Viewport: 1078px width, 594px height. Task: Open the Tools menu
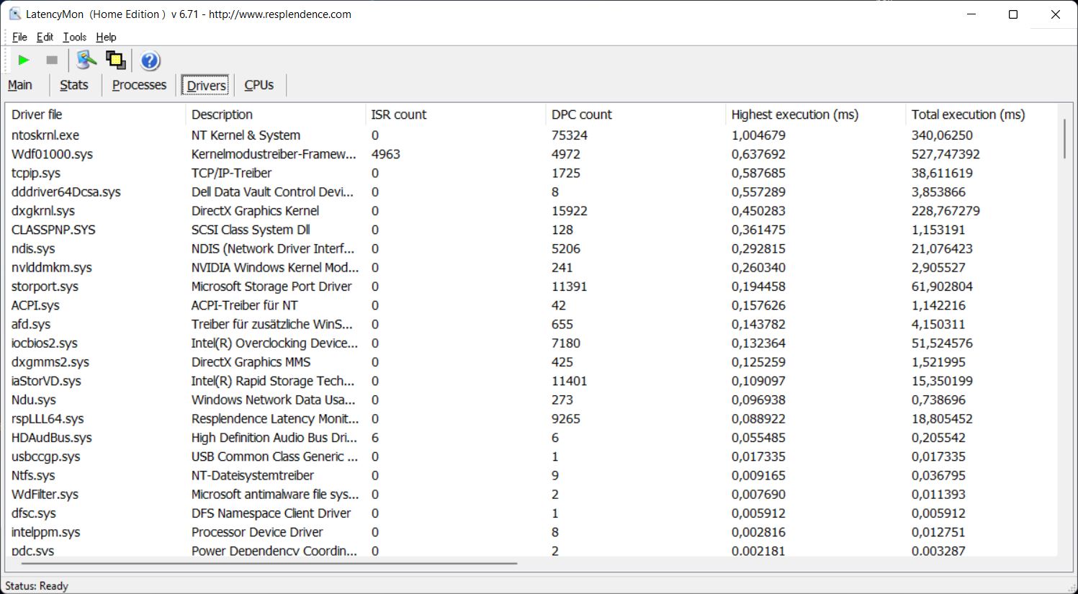(x=74, y=37)
